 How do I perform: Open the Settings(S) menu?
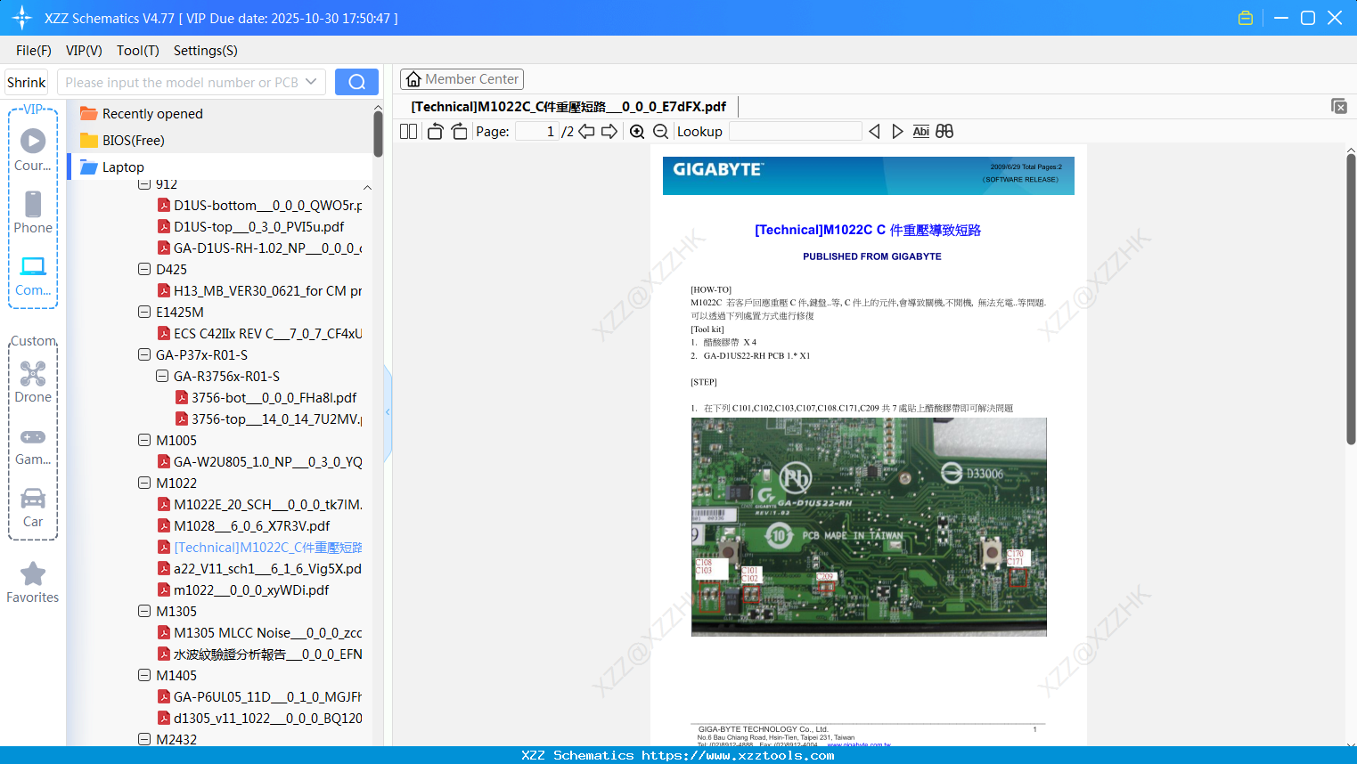pos(206,51)
